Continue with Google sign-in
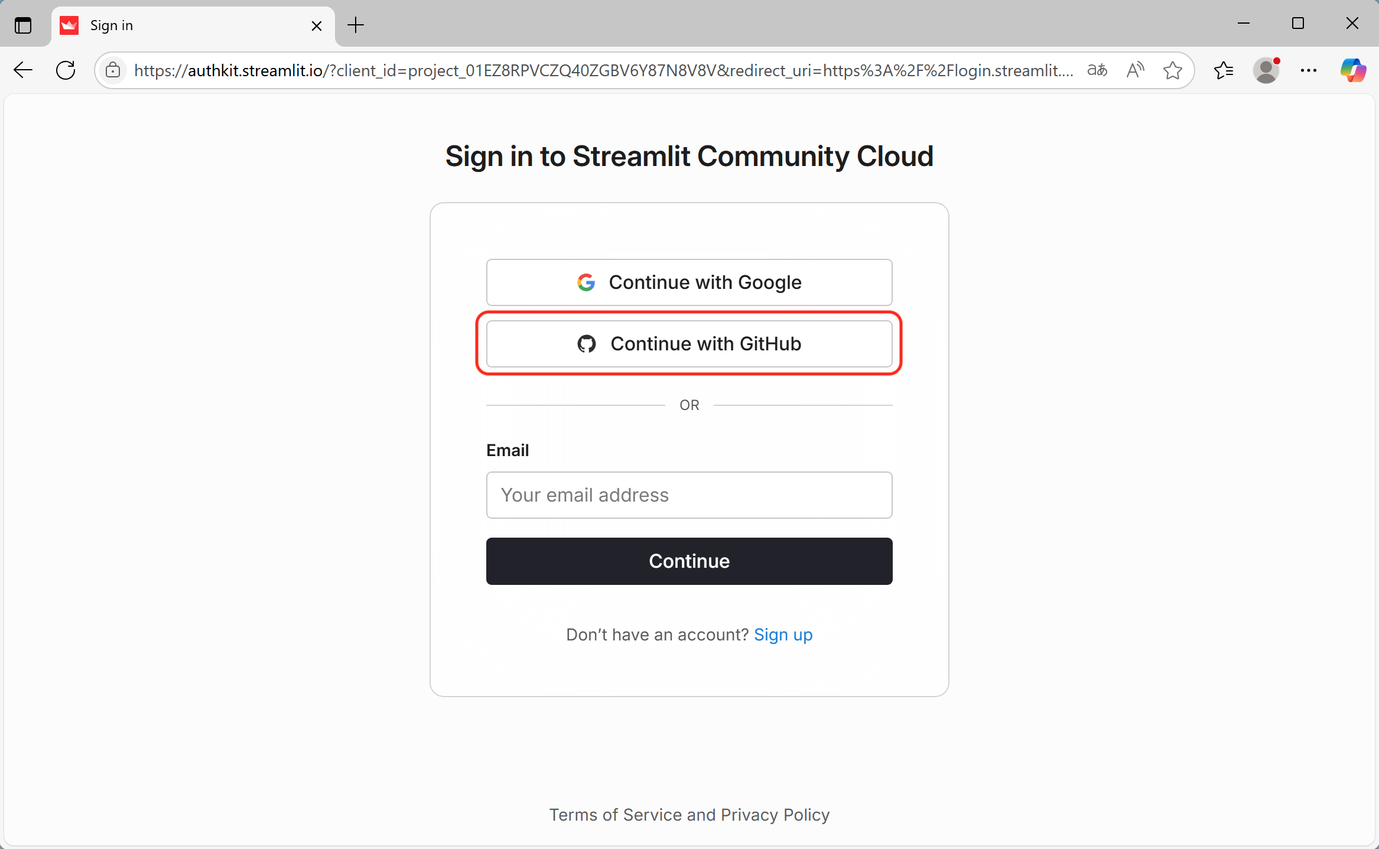 (689, 282)
